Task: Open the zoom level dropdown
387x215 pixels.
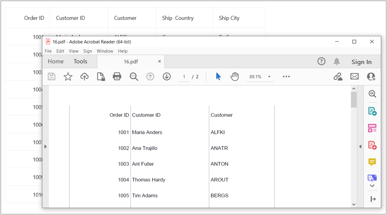Action: [x=269, y=76]
